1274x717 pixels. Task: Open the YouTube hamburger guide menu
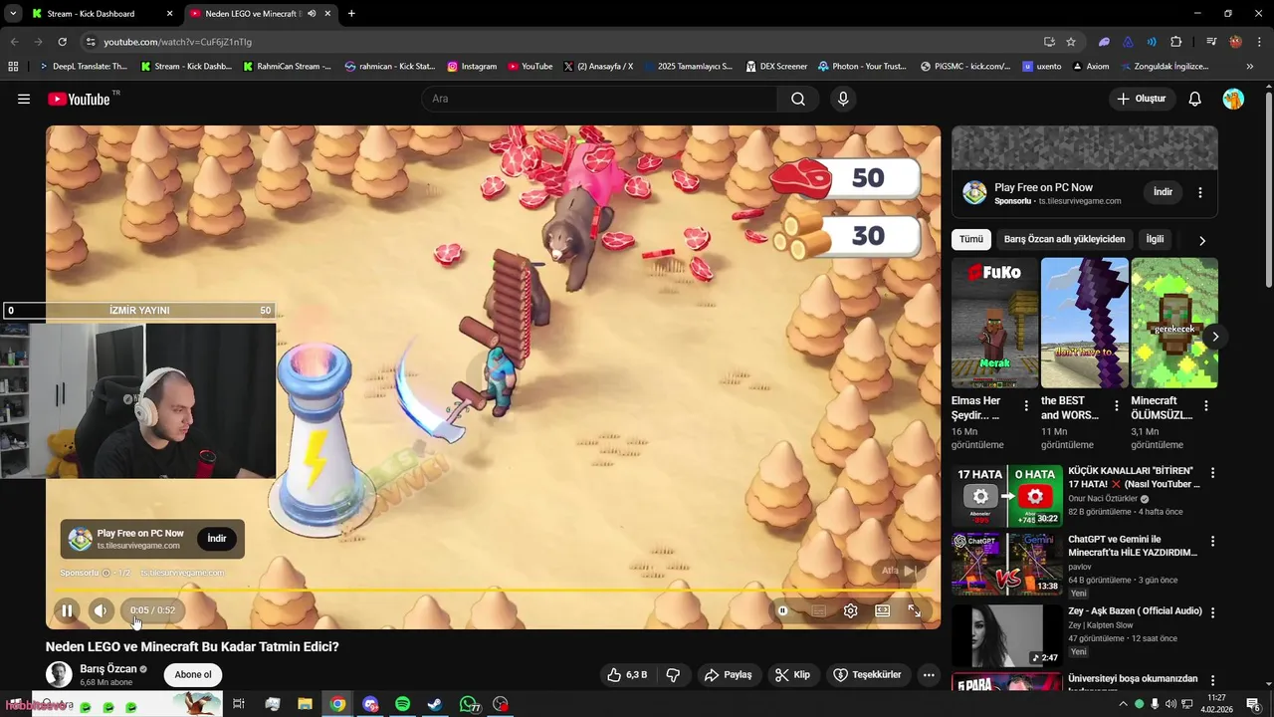pyautogui.click(x=24, y=99)
